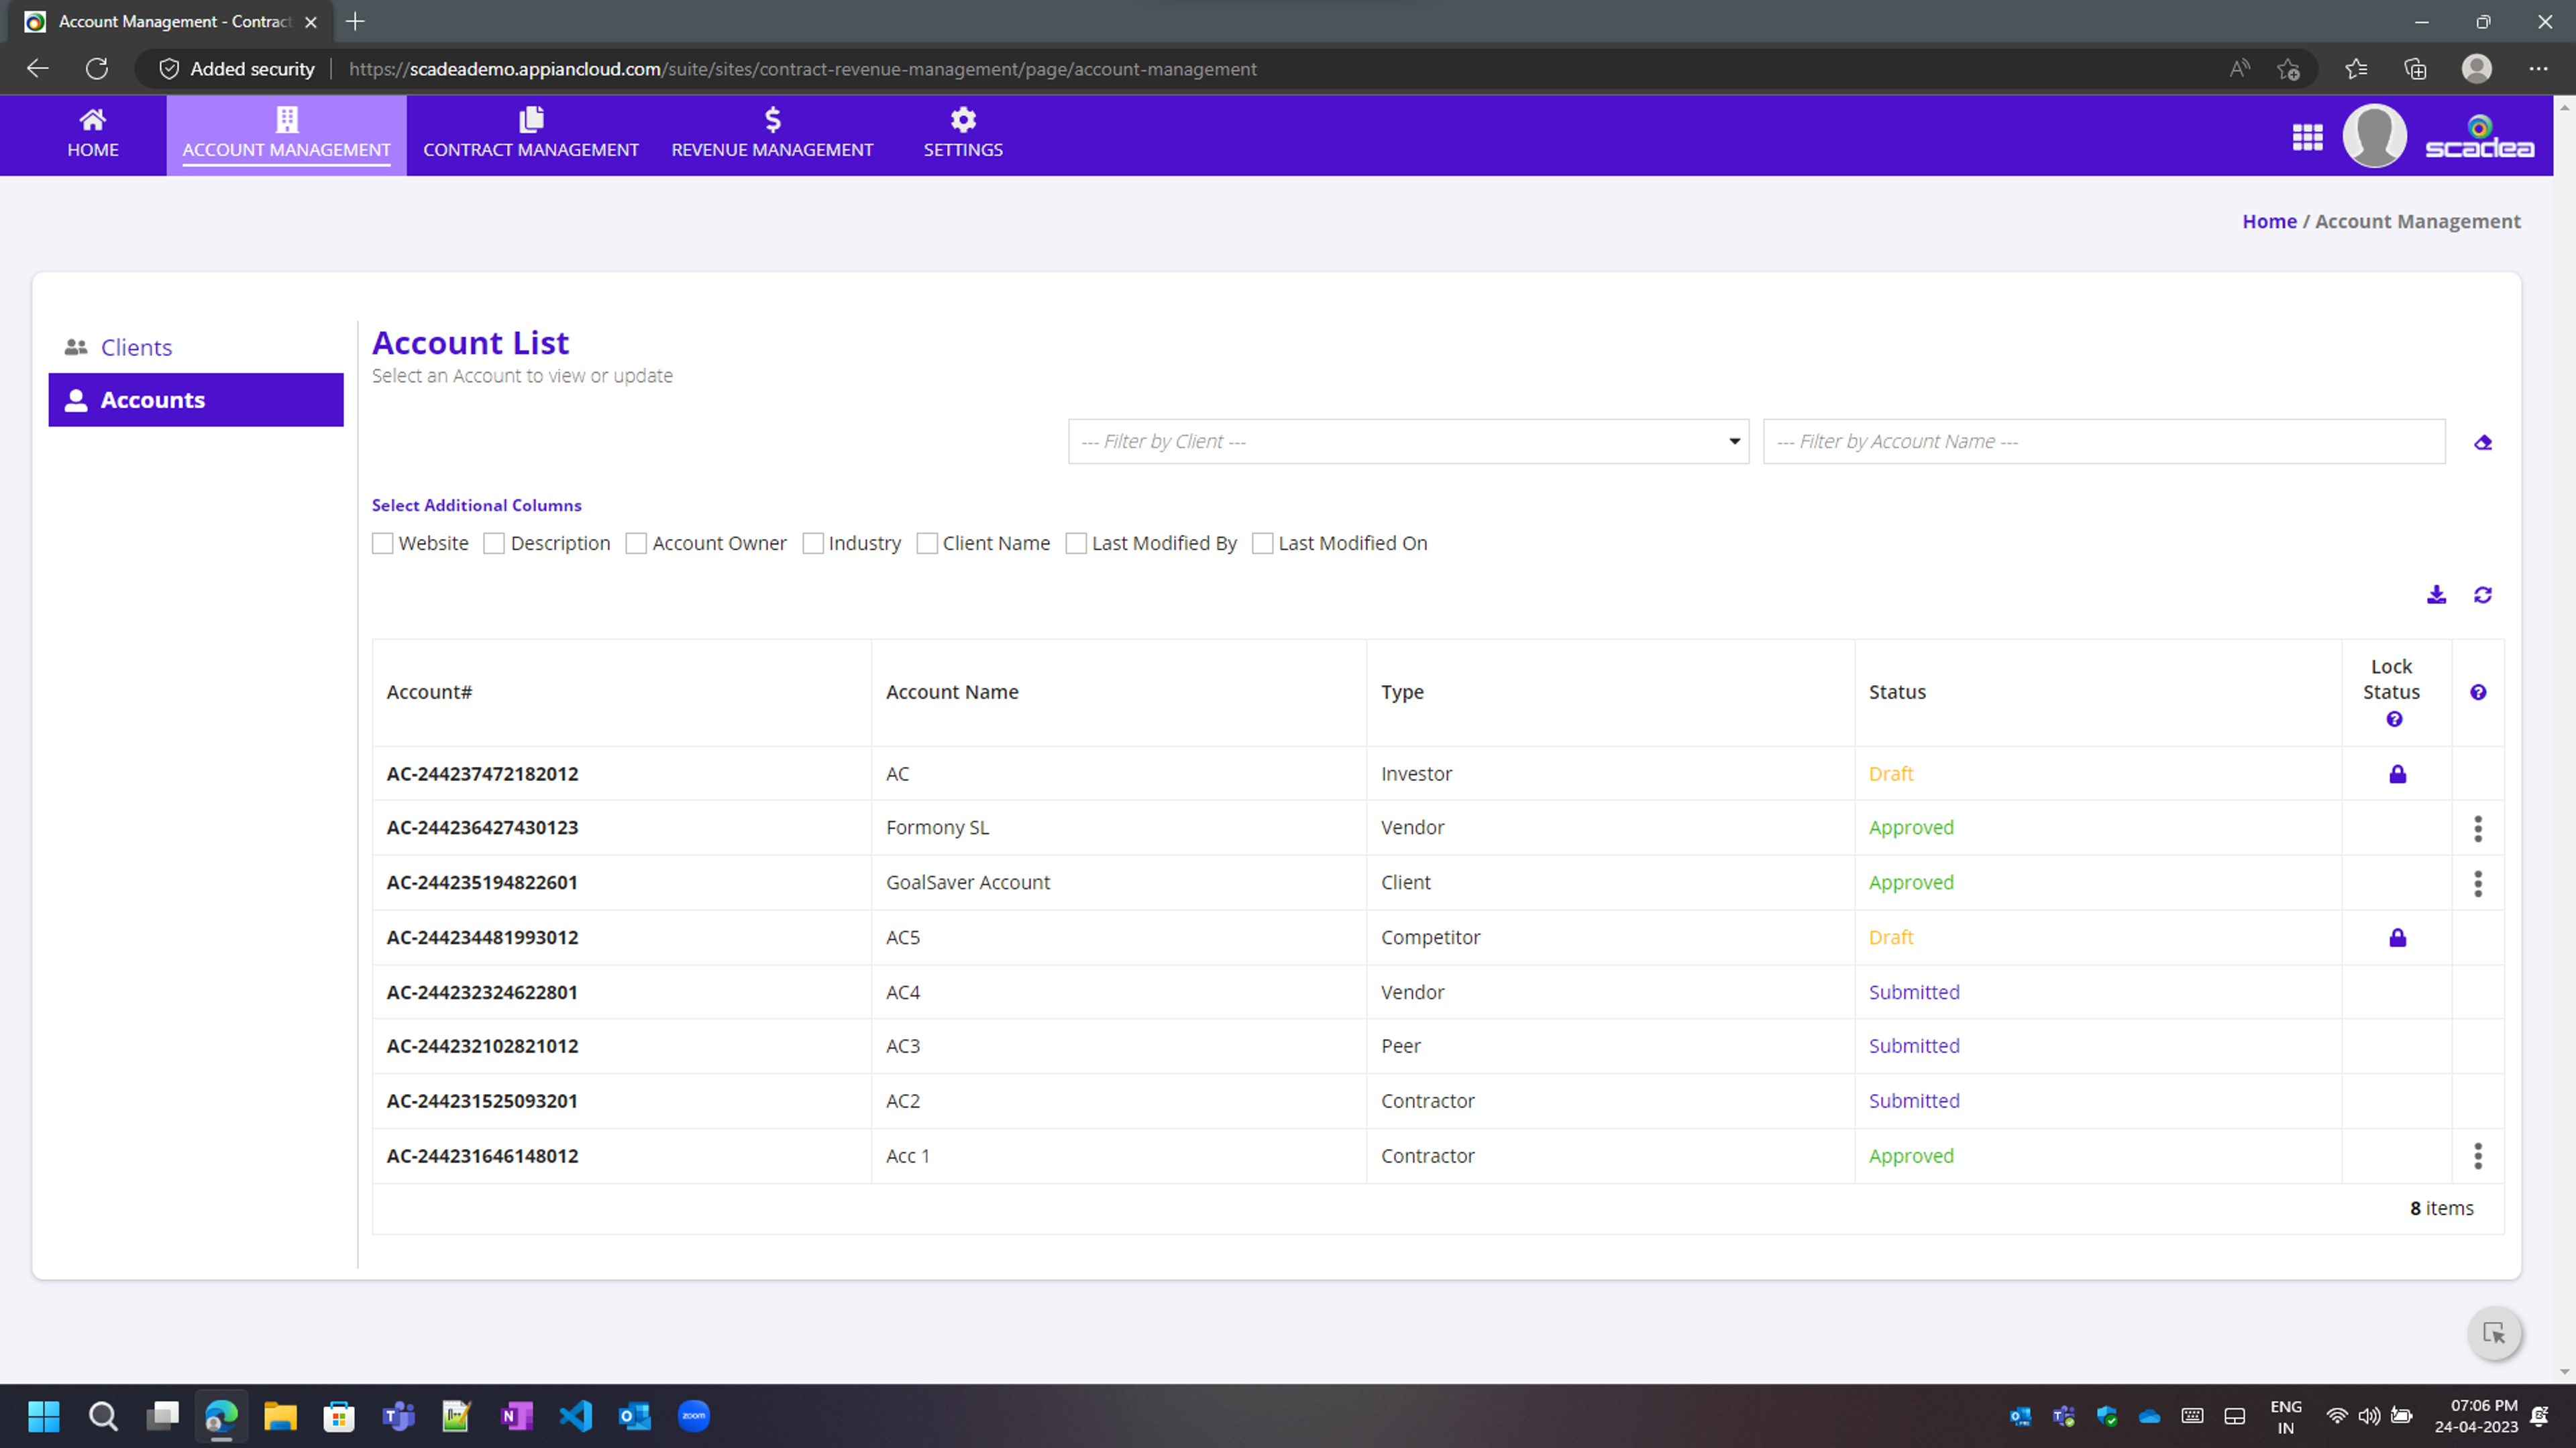The width and height of the screenshot is (2576, 1448).
Task: Add page to favorites star icon
Action: pyautogui.click(x=2288, y=69)
